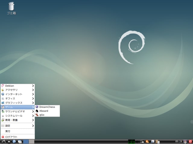Open the Debian menu category
The image size is (193, 144).
click(x=17, y=86)
